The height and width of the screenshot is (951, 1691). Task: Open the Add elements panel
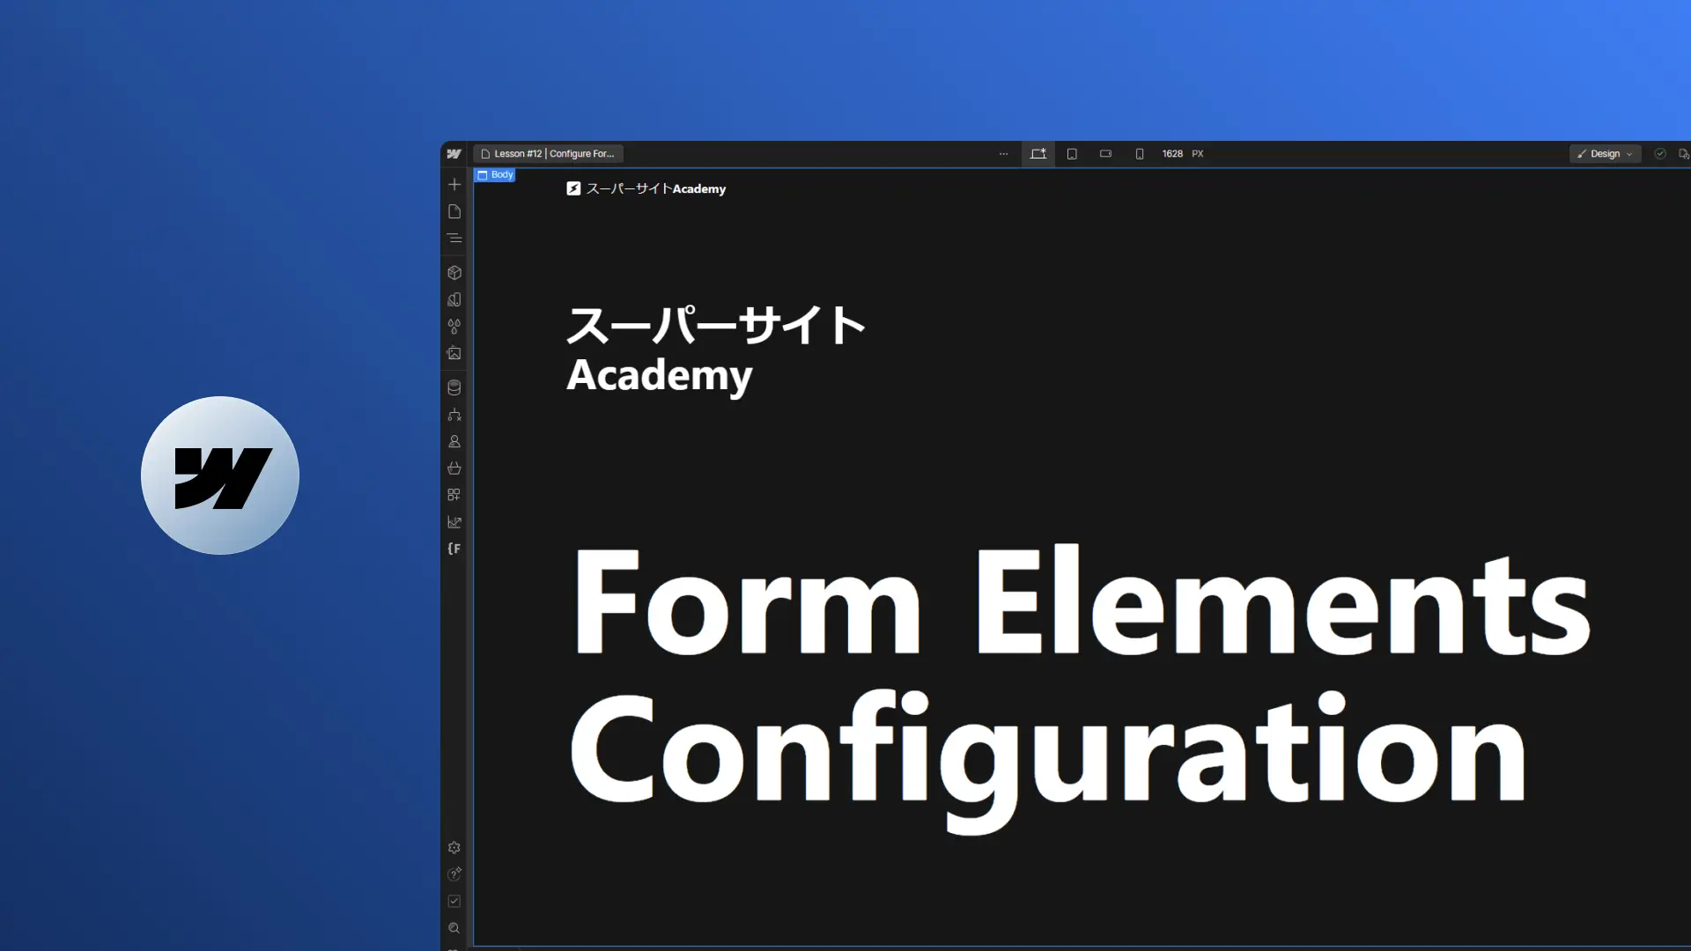tap(454, 184)
